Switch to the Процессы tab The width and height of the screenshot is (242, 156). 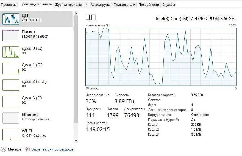coord(9,5)
